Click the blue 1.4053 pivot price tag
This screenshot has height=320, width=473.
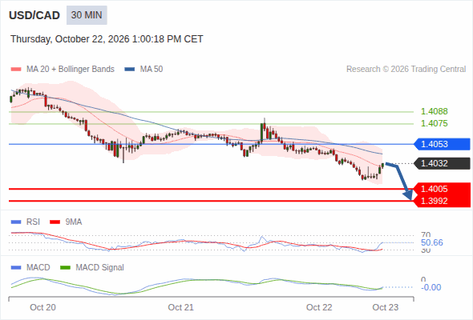[x=442, y=144]
